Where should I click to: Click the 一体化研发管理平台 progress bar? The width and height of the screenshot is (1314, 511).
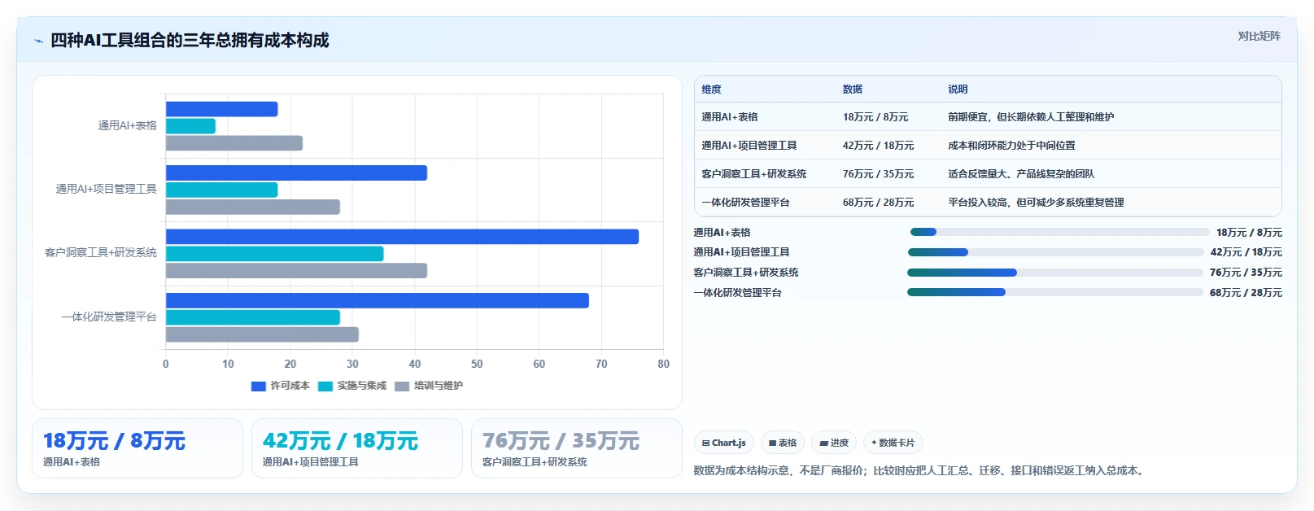[x=1055, y=292]
